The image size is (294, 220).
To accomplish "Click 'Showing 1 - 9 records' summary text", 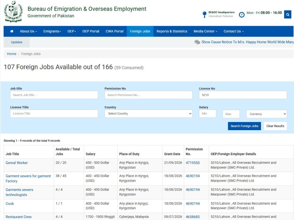I will pos(32,141).
